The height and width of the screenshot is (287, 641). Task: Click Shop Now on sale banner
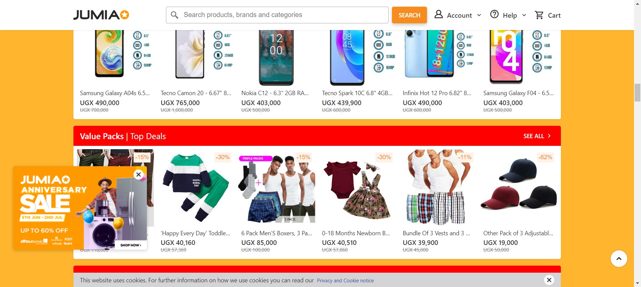point(131,245)
